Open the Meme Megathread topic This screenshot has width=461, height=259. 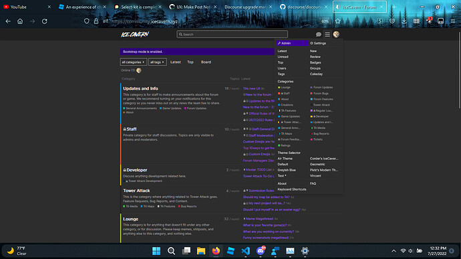click(x=259, y=219)
